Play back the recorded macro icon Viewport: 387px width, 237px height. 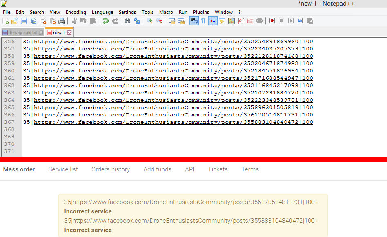pyautogui.click(x=291, y=21)
